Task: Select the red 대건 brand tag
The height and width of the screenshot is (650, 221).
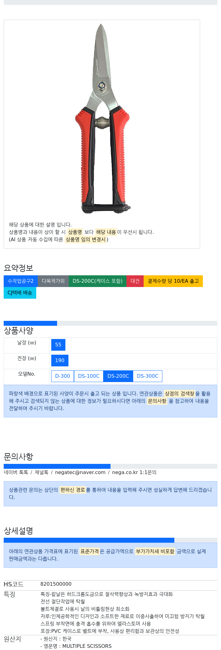Action: tap(135, 281)
